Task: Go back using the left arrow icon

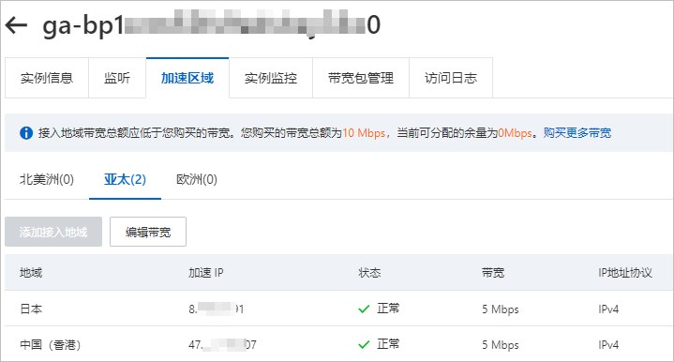Action: point(16,25)
